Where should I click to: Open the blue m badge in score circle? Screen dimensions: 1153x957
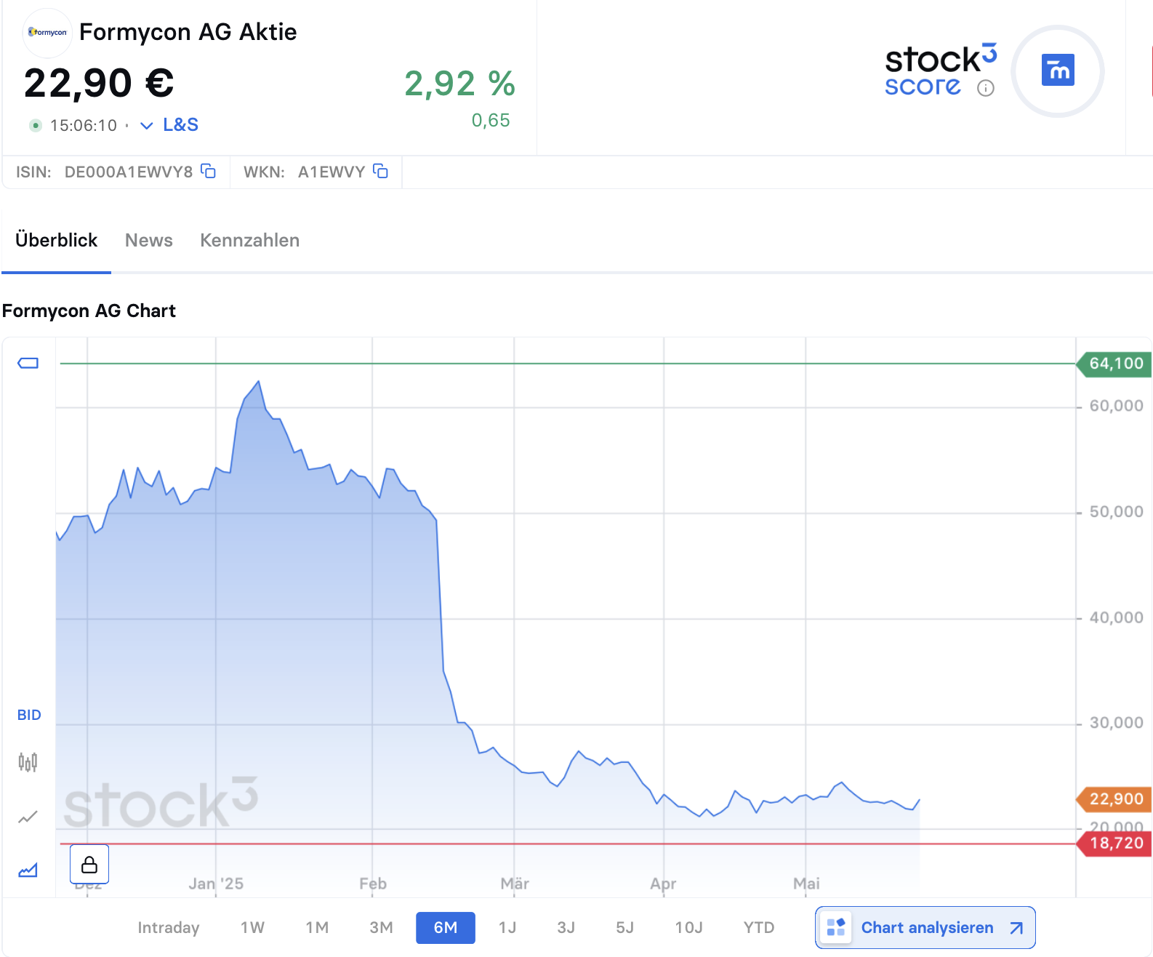(x=1058, y=71)
